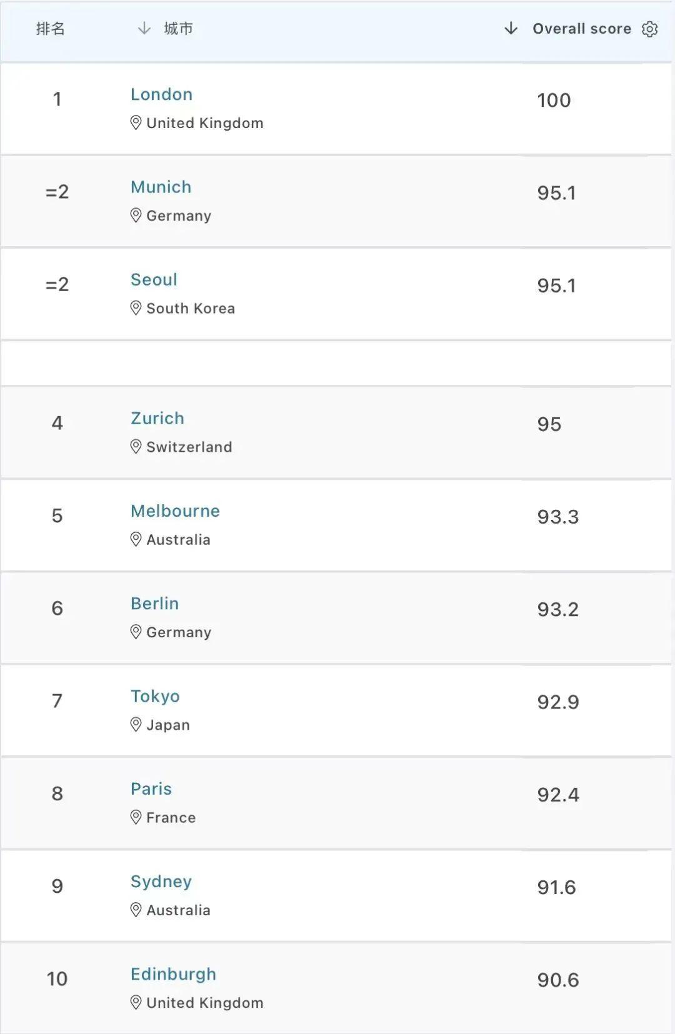Open the Berlin city link
Screen dimensions: 675x1034
click(154, 604)
